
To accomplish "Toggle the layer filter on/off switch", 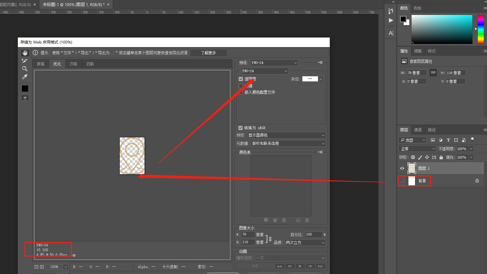I will tap(472, 140).
